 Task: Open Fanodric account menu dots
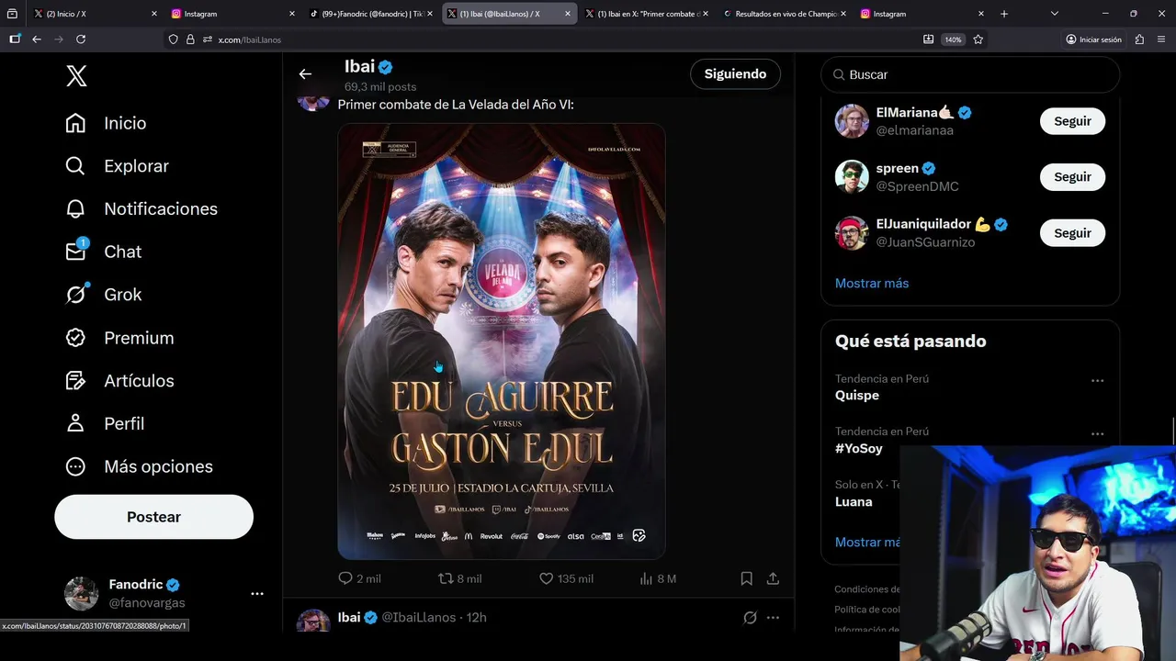click(x=257, y=594)
